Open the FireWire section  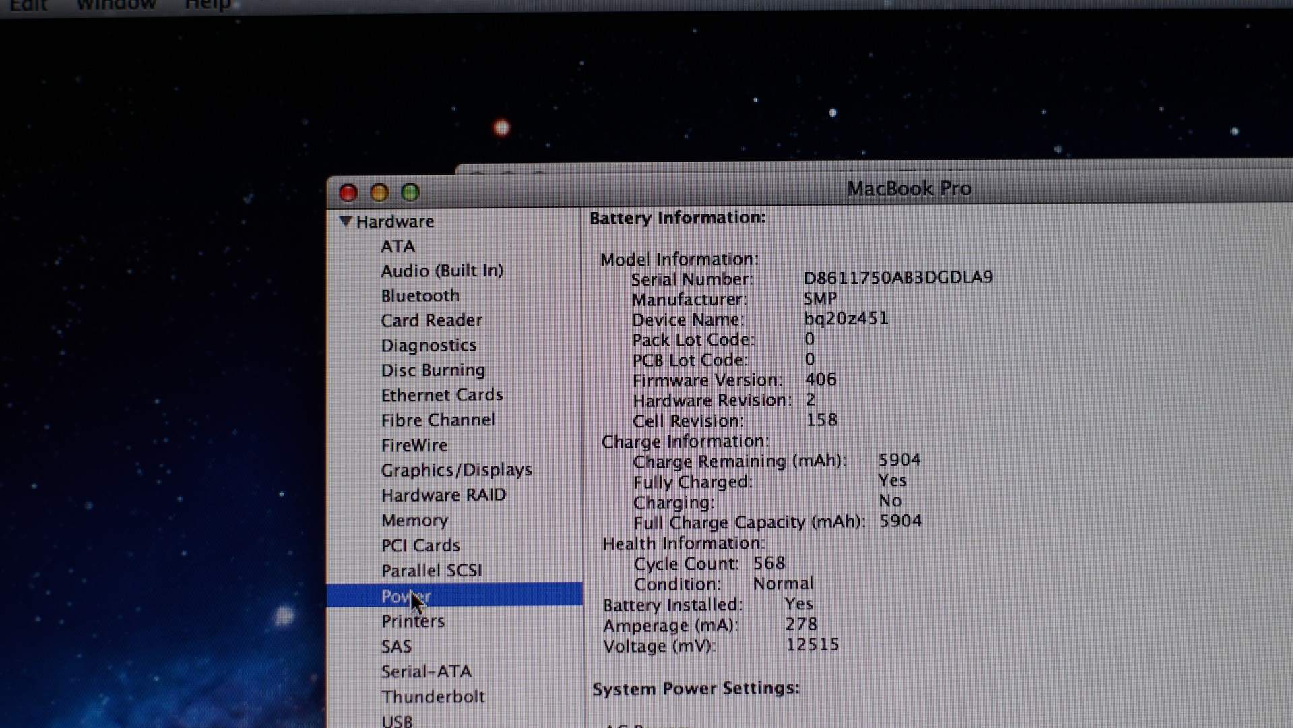click(414, 446)
